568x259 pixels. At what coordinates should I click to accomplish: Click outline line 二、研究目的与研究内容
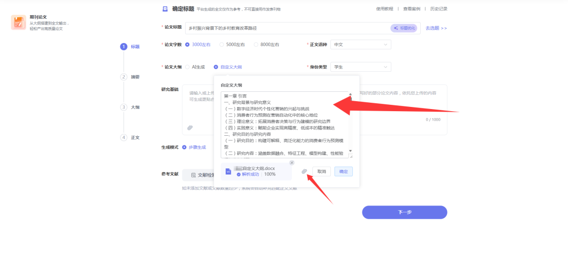pyautogui.click(x=247, y=134)
